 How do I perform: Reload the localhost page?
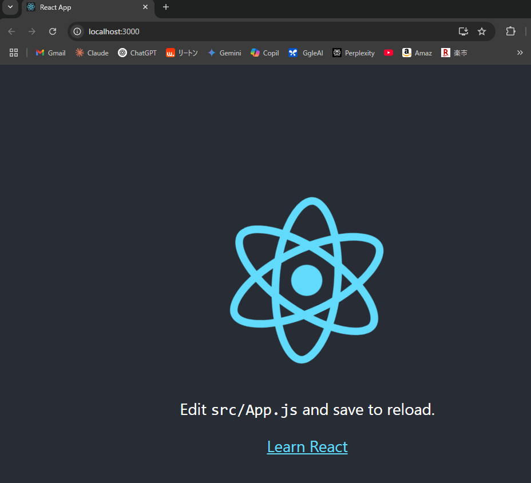click(x=53, y=31)
